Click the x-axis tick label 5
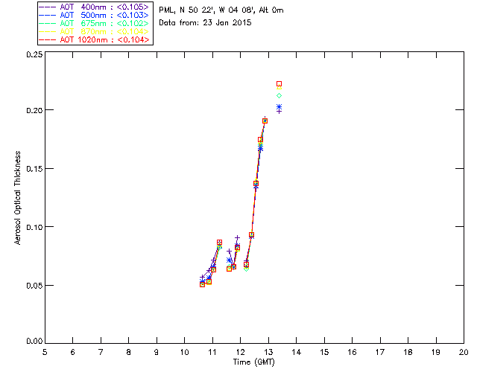This screenshot has height=381, width=477. (45, 352)
